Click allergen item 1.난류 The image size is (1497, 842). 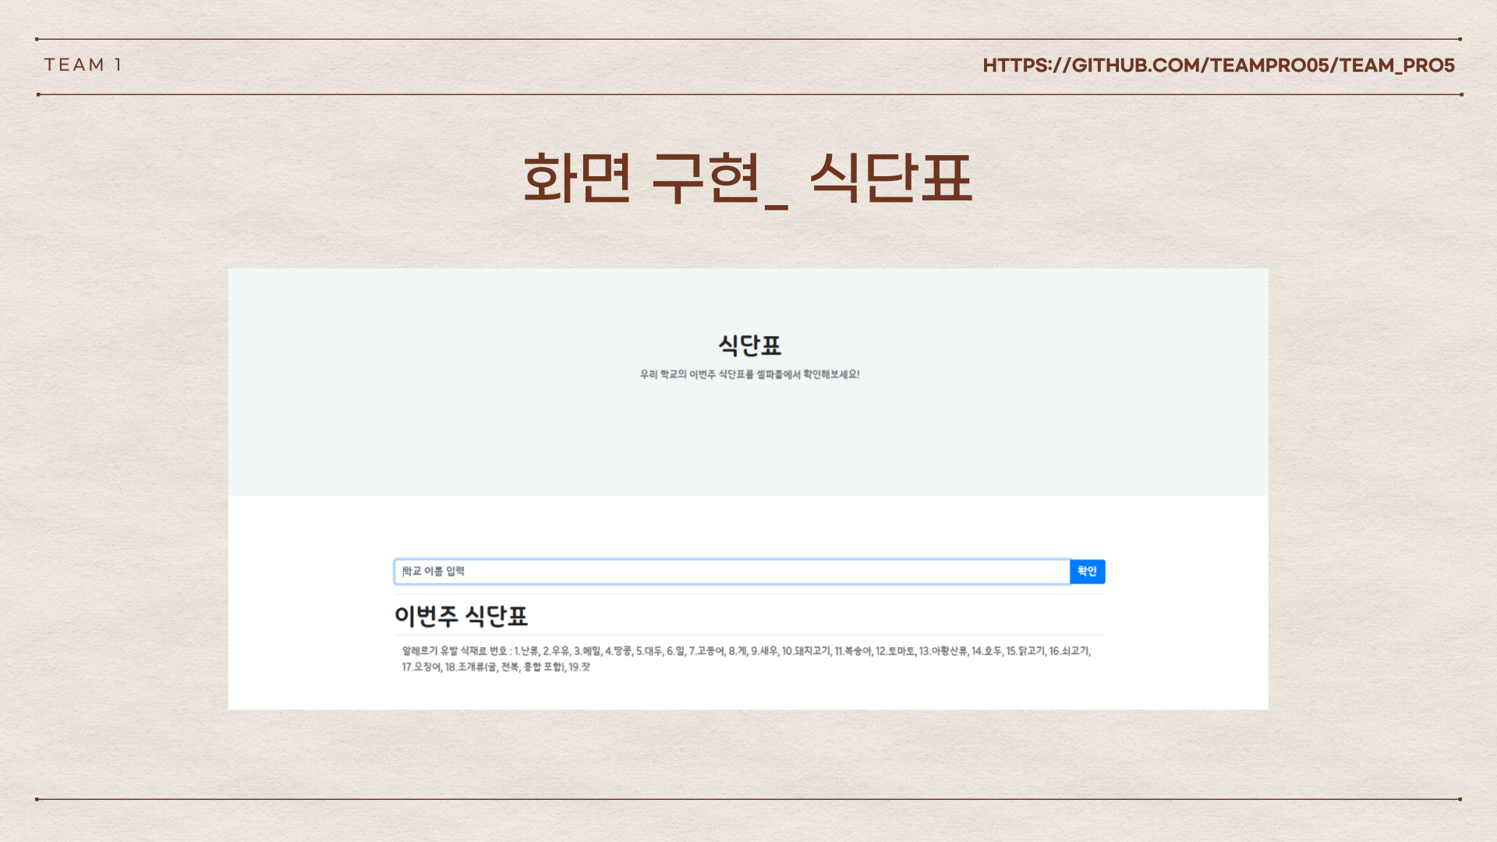tap(526, 651)
